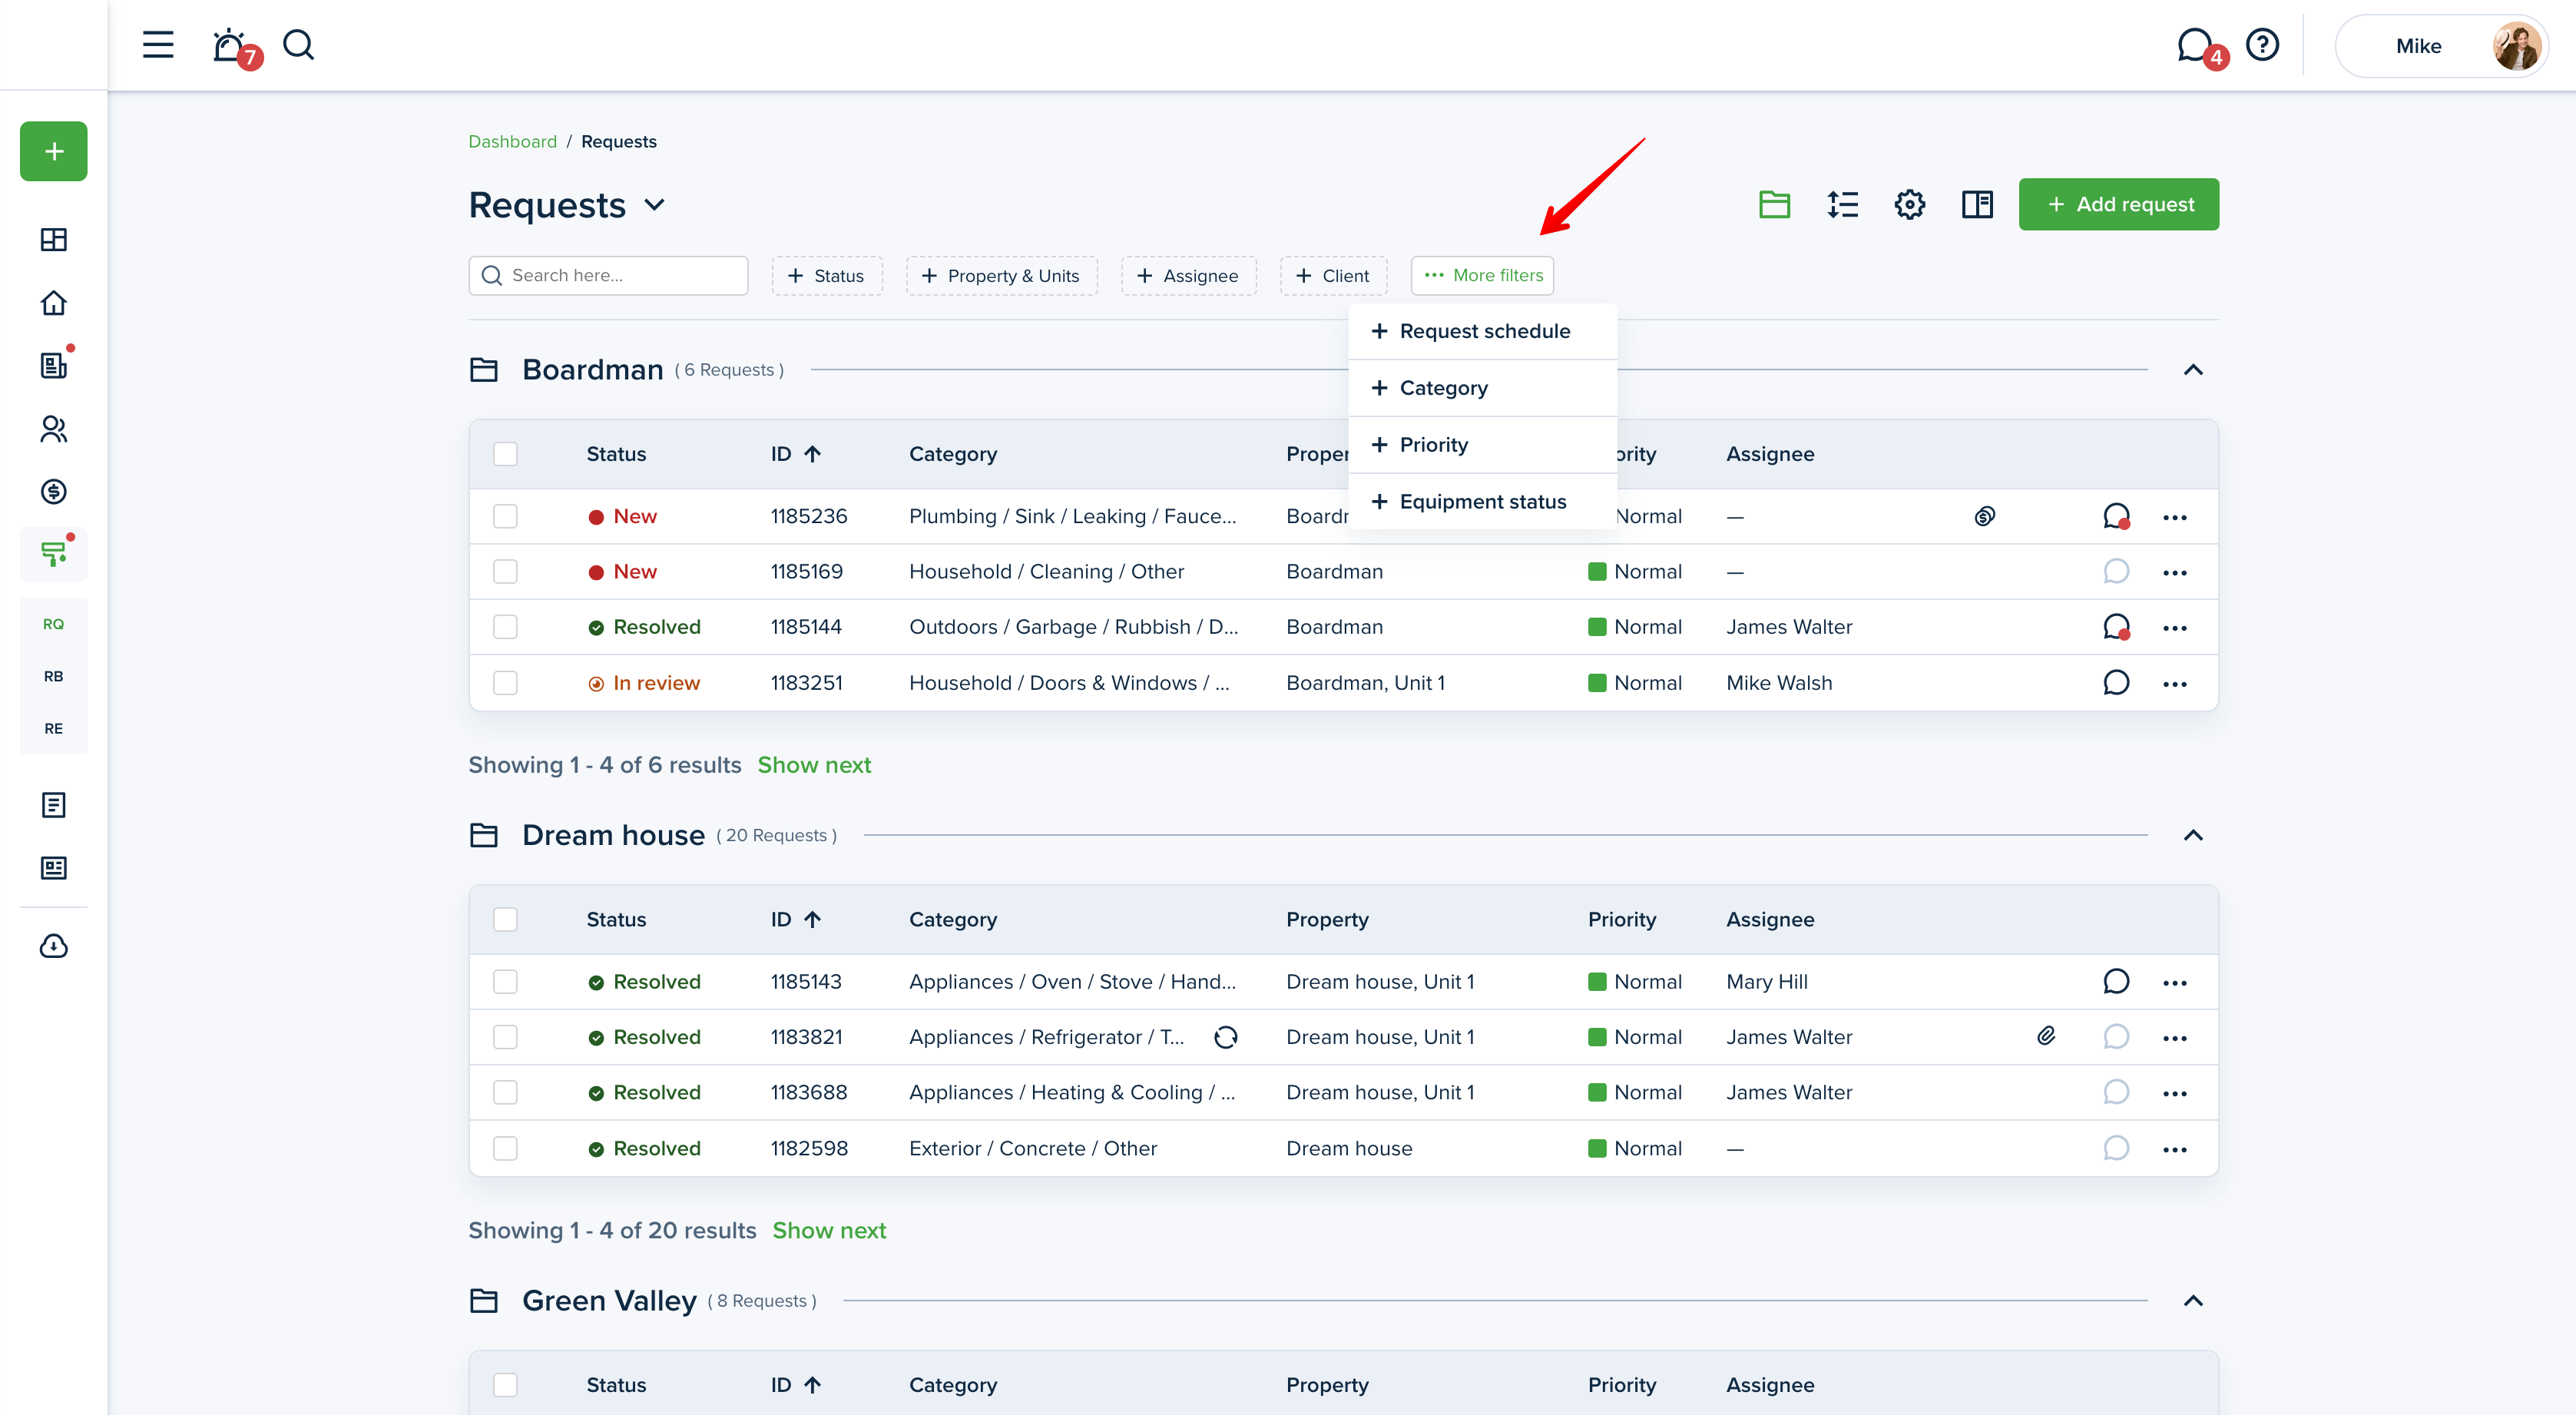Check the box for request 1183821

pos(505,1037)
